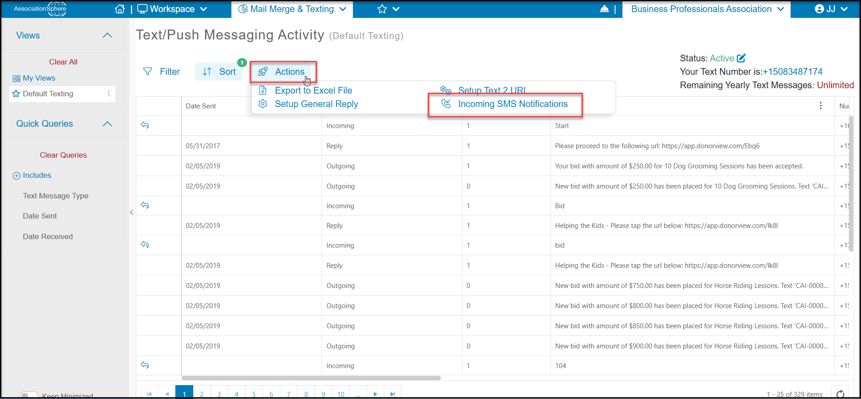Image resolution: width=861 pixels, height=399 pixels.
Task: Choose Incoming SMS Notifications
Action: tap(505, 104)
